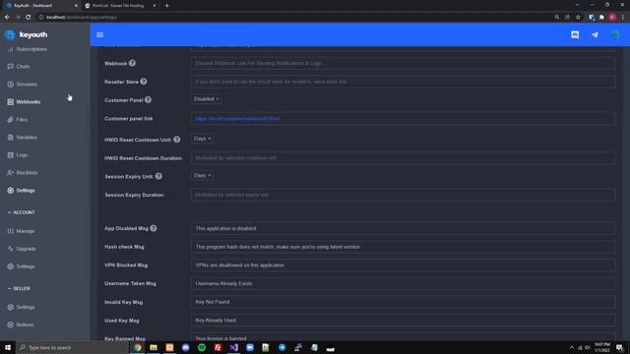Open the Discord icon in header

pos(575,35)
